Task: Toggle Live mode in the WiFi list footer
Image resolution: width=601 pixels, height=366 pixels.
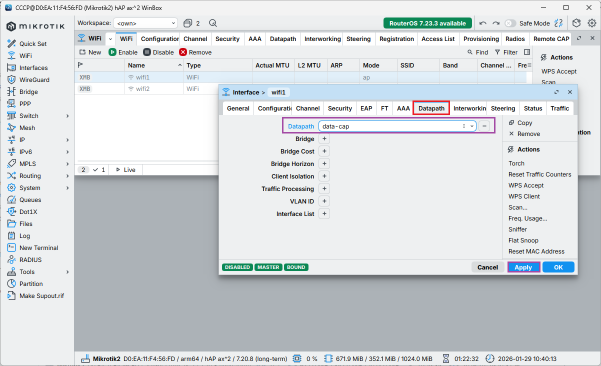Action: [125, 170]
